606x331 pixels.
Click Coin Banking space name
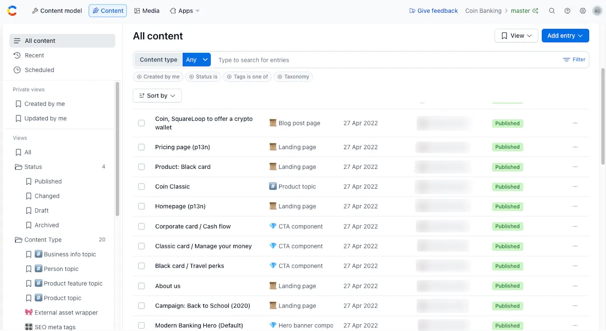click(483, 11)
